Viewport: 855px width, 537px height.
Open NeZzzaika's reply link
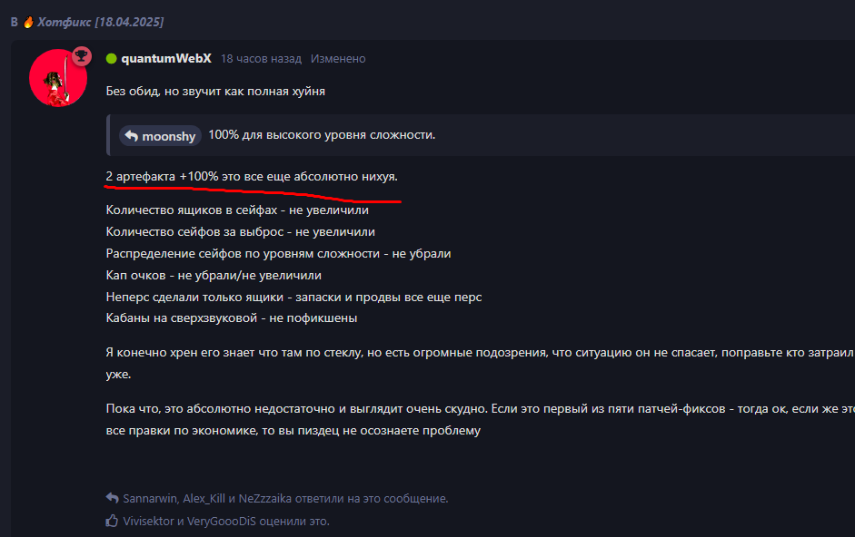coord(265,498)
